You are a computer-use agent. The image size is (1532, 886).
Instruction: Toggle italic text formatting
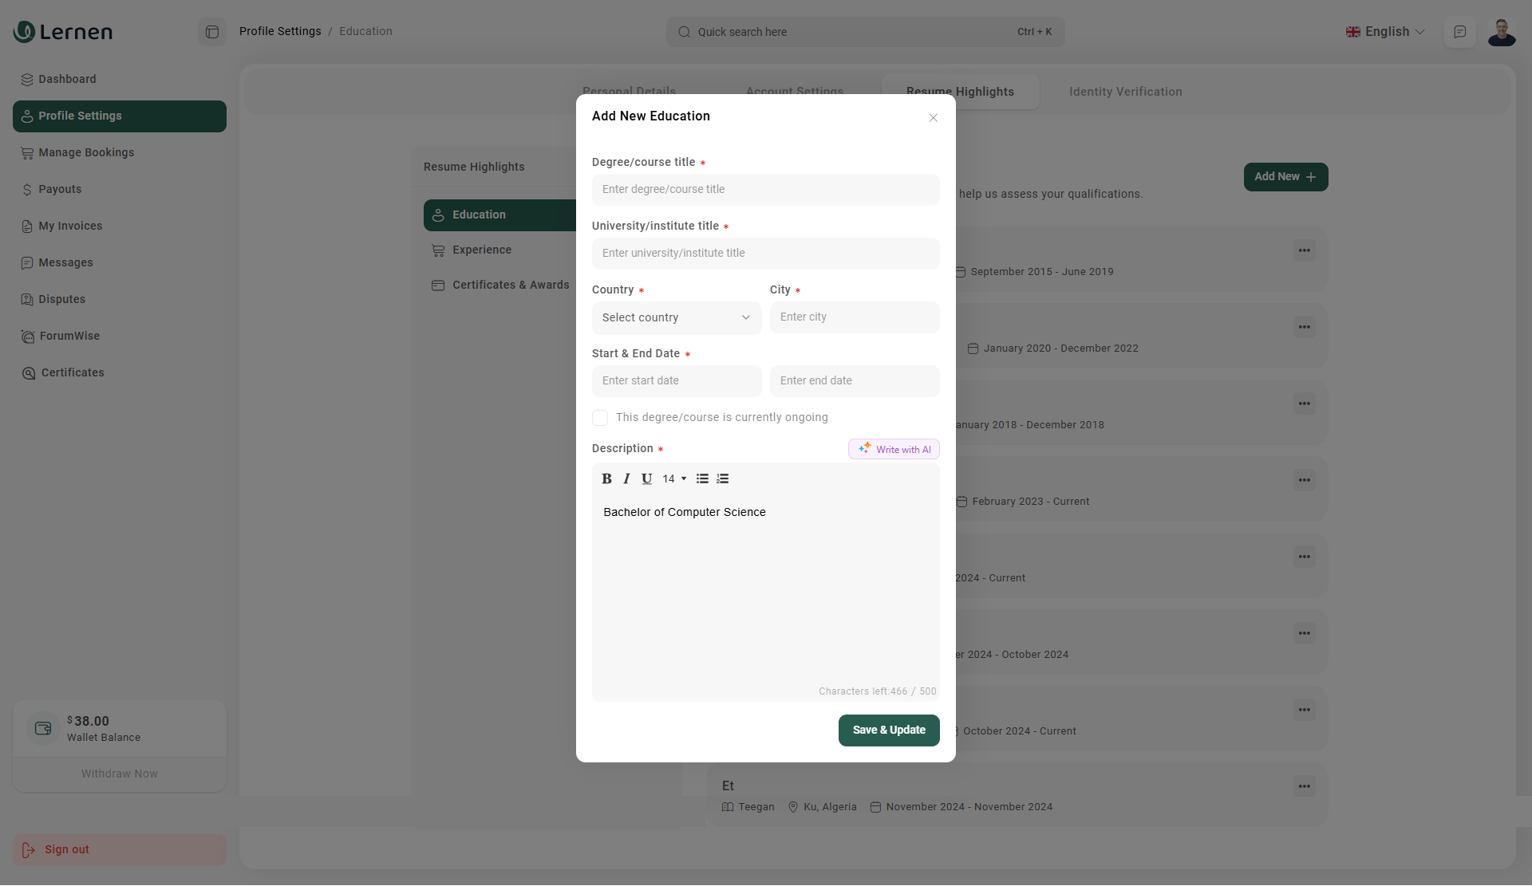click(626, 478)
